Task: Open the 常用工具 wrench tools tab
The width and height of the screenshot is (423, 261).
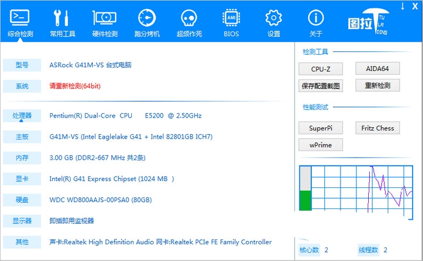Action: [62, 23]
